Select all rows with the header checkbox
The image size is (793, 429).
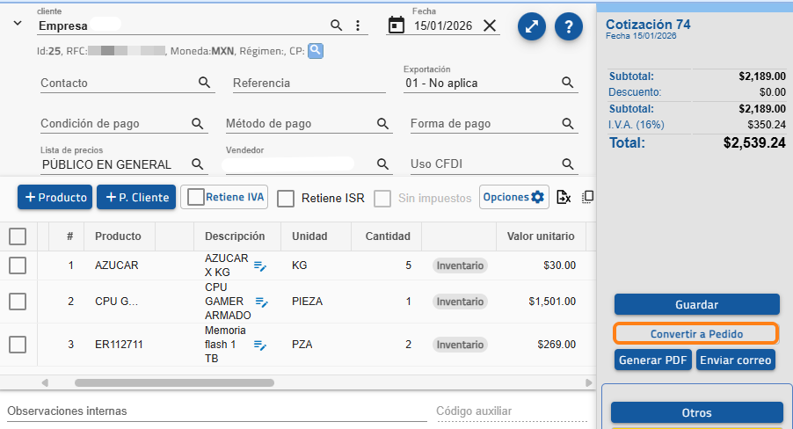[x=18, y=236]
